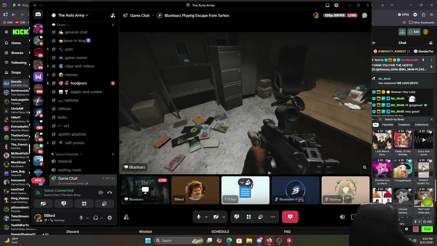Zoom the stream with magnifier icon
The image size is (437, 246).
click(x=365, y=167)
